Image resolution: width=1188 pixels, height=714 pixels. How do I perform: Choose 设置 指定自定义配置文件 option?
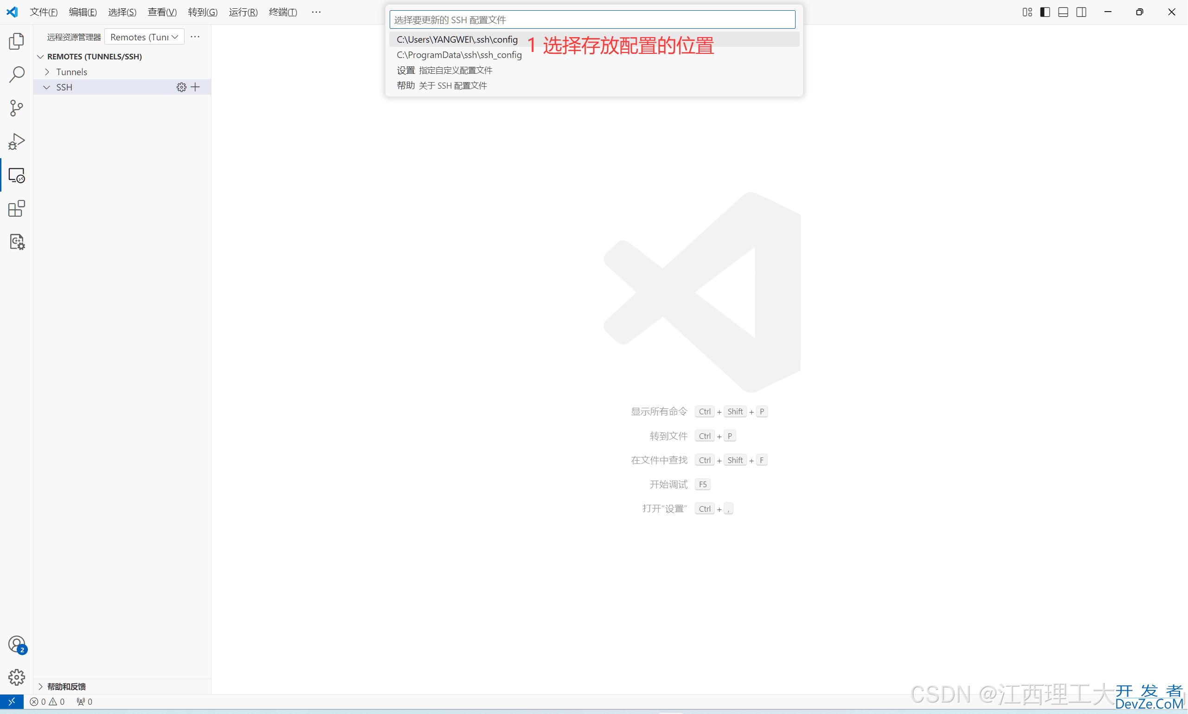pyautogui.click(x=594, y=70)
